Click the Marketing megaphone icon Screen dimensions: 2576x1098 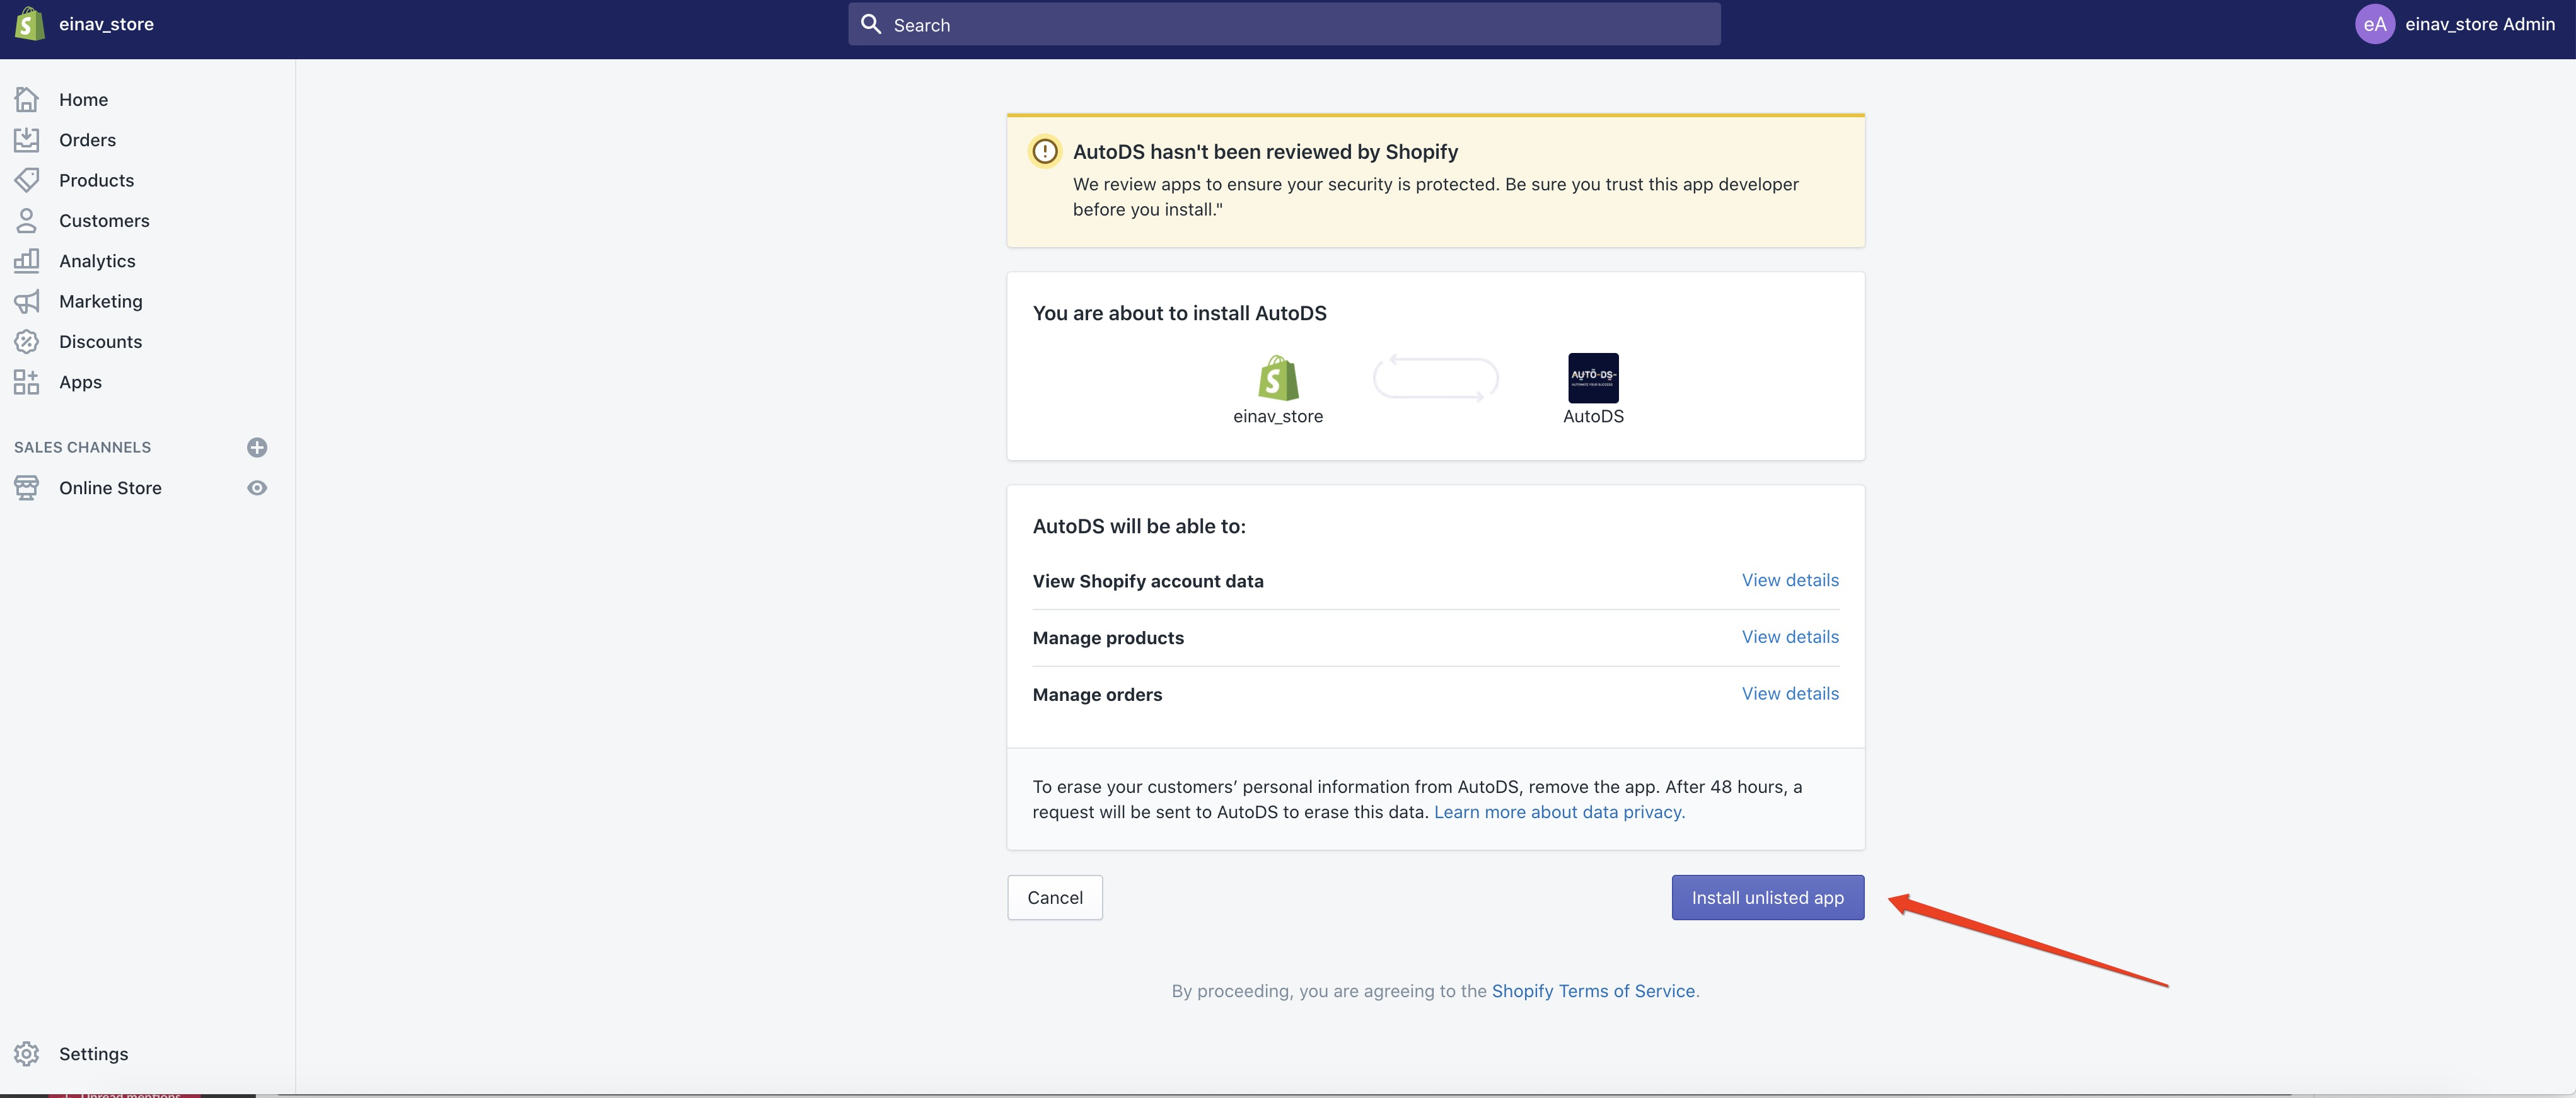click(27, 301)
